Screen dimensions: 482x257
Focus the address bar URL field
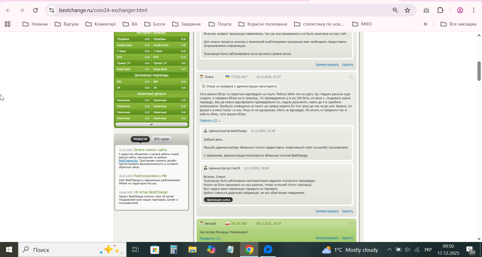tap(221, 10)
